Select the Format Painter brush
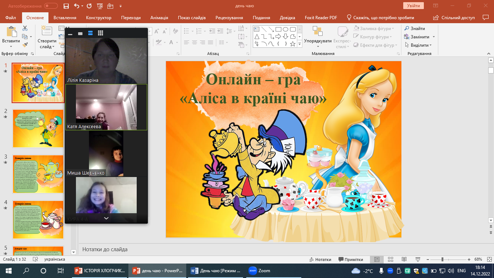The height and width of the screenshot is (278, 494). [x=25, y=45]
